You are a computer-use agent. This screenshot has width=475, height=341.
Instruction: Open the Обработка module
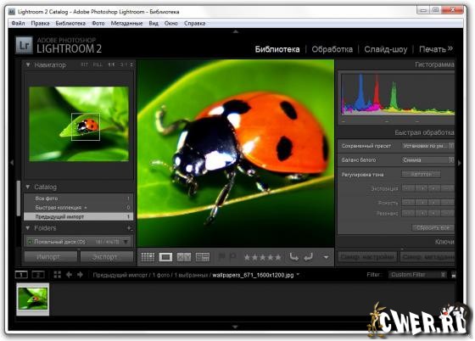coord(332,49)
